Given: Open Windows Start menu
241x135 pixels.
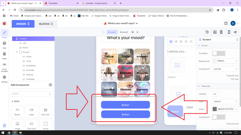Looking at the screenshot, I should click(x=3, y=133).
